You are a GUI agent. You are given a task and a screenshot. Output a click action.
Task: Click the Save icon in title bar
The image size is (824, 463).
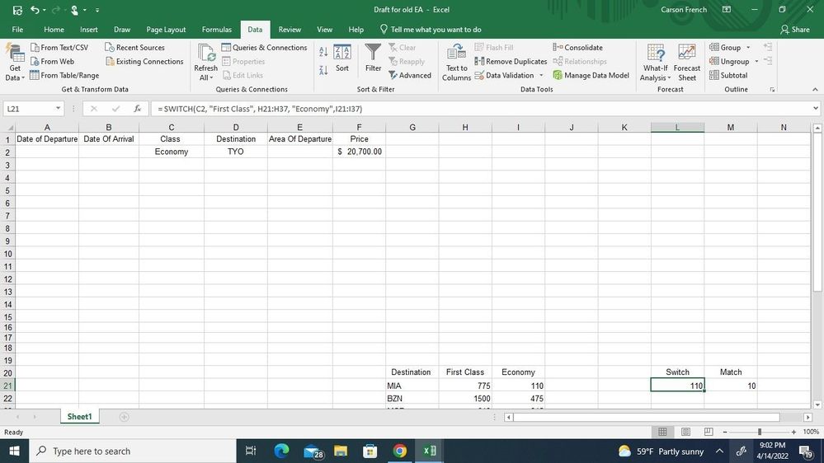(x=17, y=9)
